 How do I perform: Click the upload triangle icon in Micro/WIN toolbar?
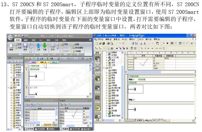pyautogui.click(x=141, y=43)
